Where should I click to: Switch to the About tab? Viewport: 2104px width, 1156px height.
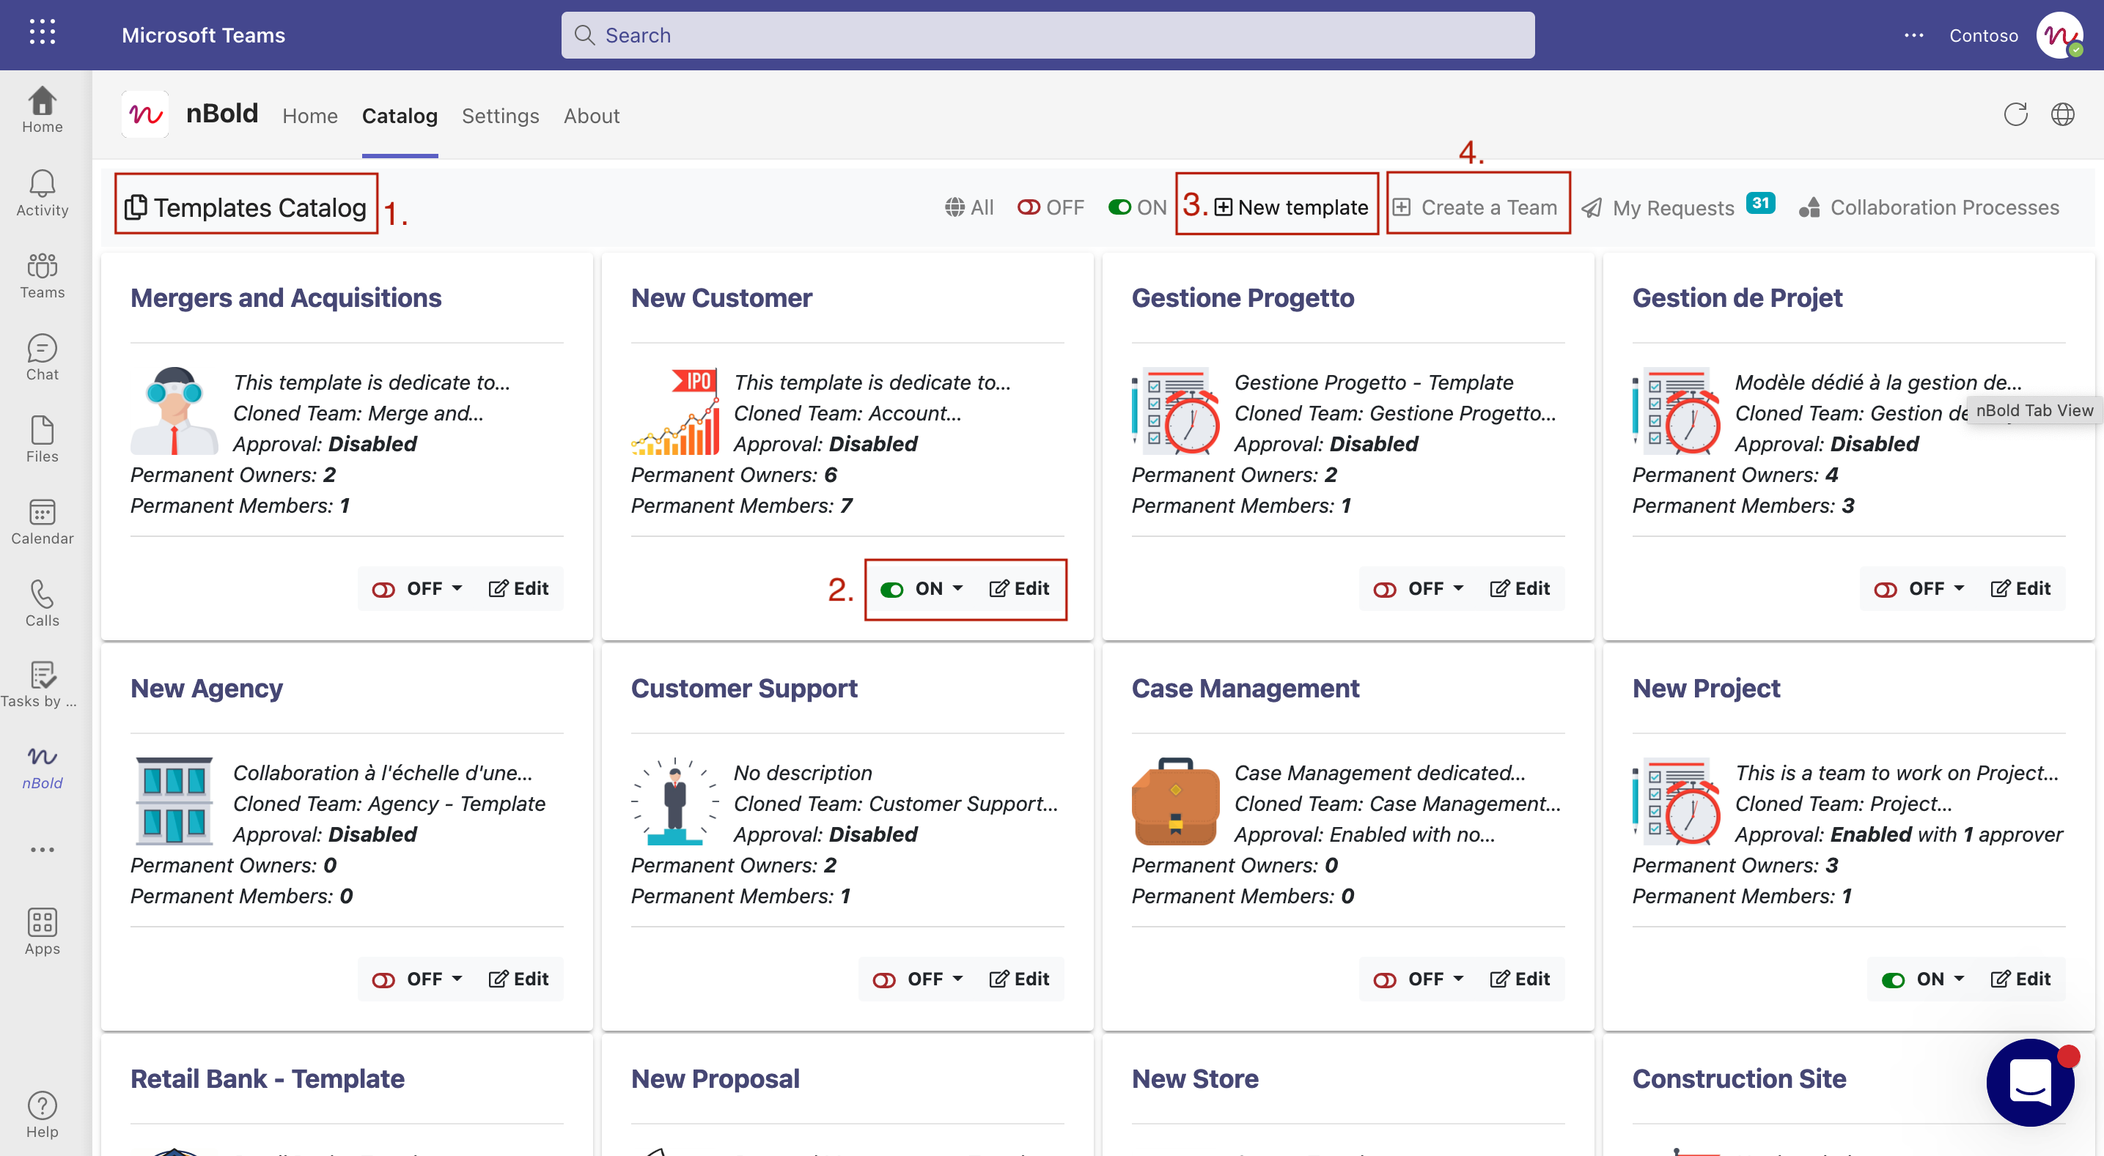(592, 116)
